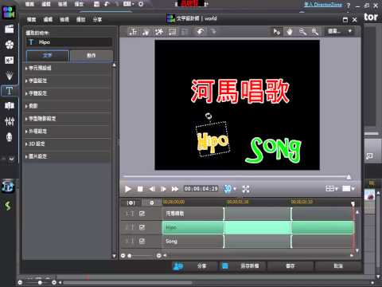The width and height of the screenshot is (382, 287).
Task: Click the fast forward button
Action: point(175,189)
